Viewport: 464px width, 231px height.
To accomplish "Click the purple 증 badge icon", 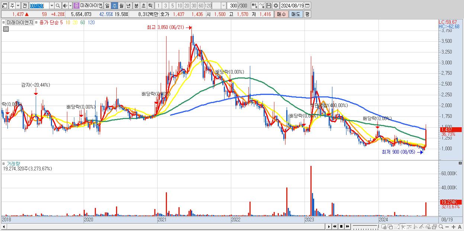I will coord(76,6).
